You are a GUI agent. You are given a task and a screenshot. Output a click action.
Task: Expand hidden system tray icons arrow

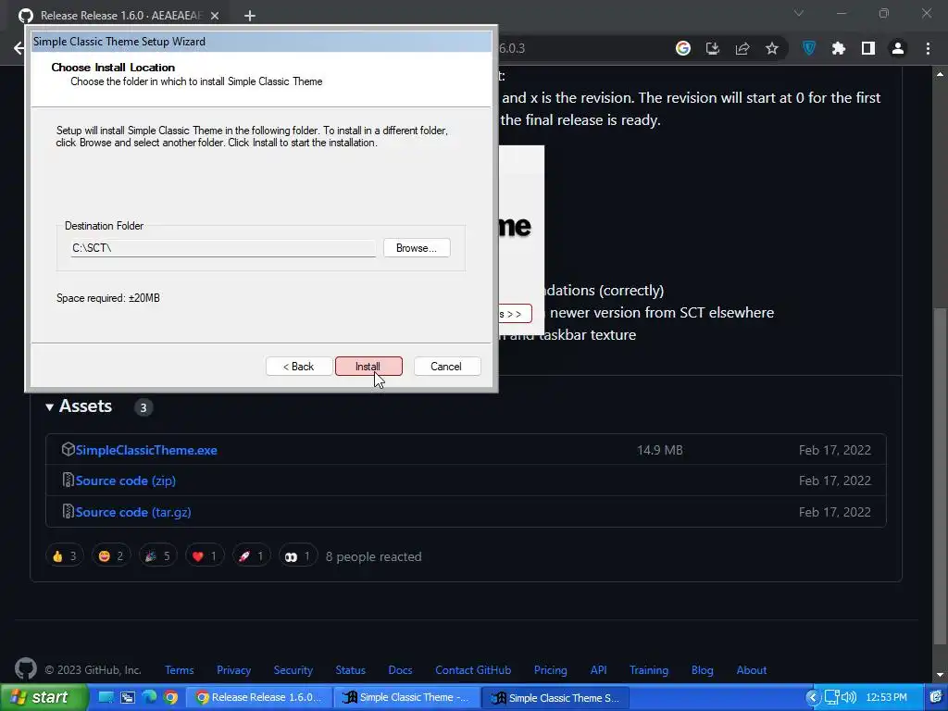click(813, 697)
